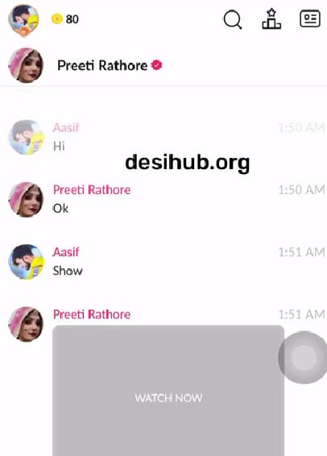Click the WATCH NOW button
Image resolution: width=327 pixels, height=456 pixels.
coord(168,397)
